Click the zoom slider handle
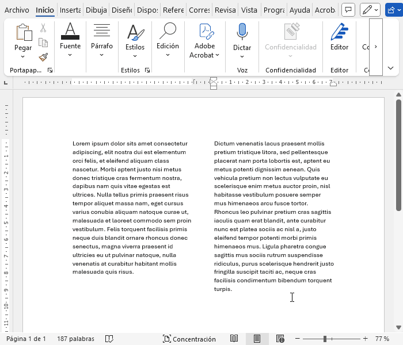The image size is (403, 345). 325,339
